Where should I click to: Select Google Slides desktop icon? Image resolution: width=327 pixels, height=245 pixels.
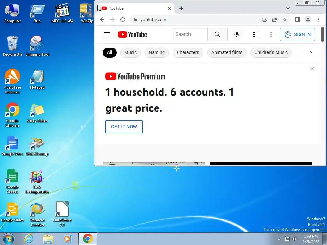point(12,212)
